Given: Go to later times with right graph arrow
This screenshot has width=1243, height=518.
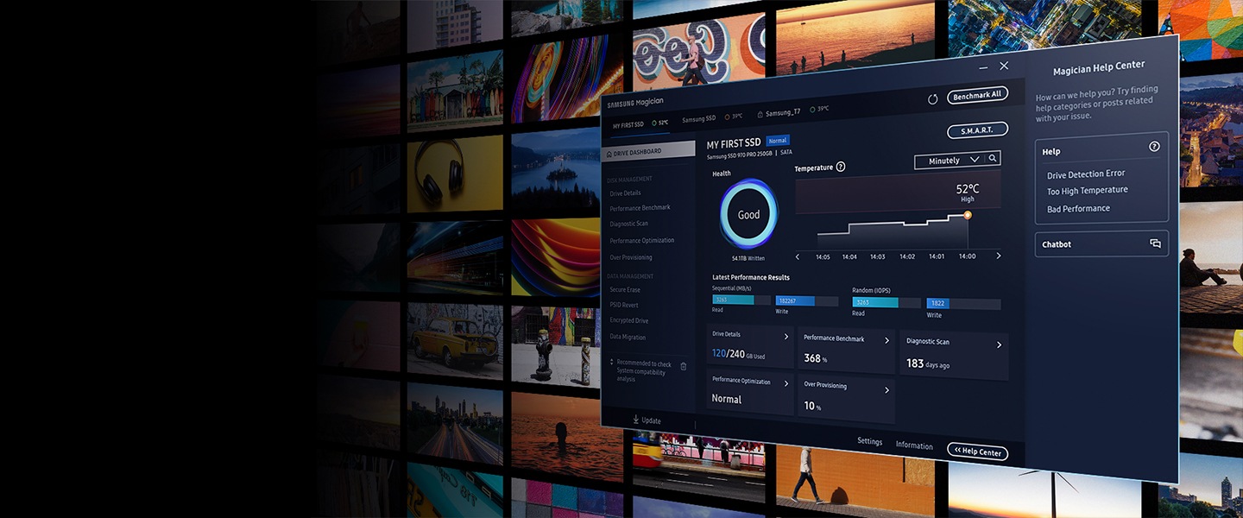Looking at the screenshot, I should tap(999, 256).
